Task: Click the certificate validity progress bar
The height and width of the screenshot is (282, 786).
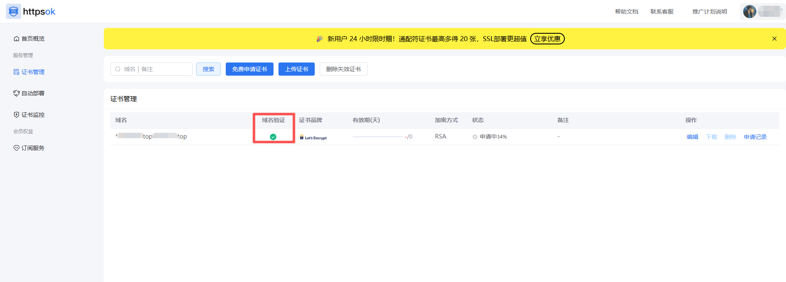Action: click(x=377, y=136)
